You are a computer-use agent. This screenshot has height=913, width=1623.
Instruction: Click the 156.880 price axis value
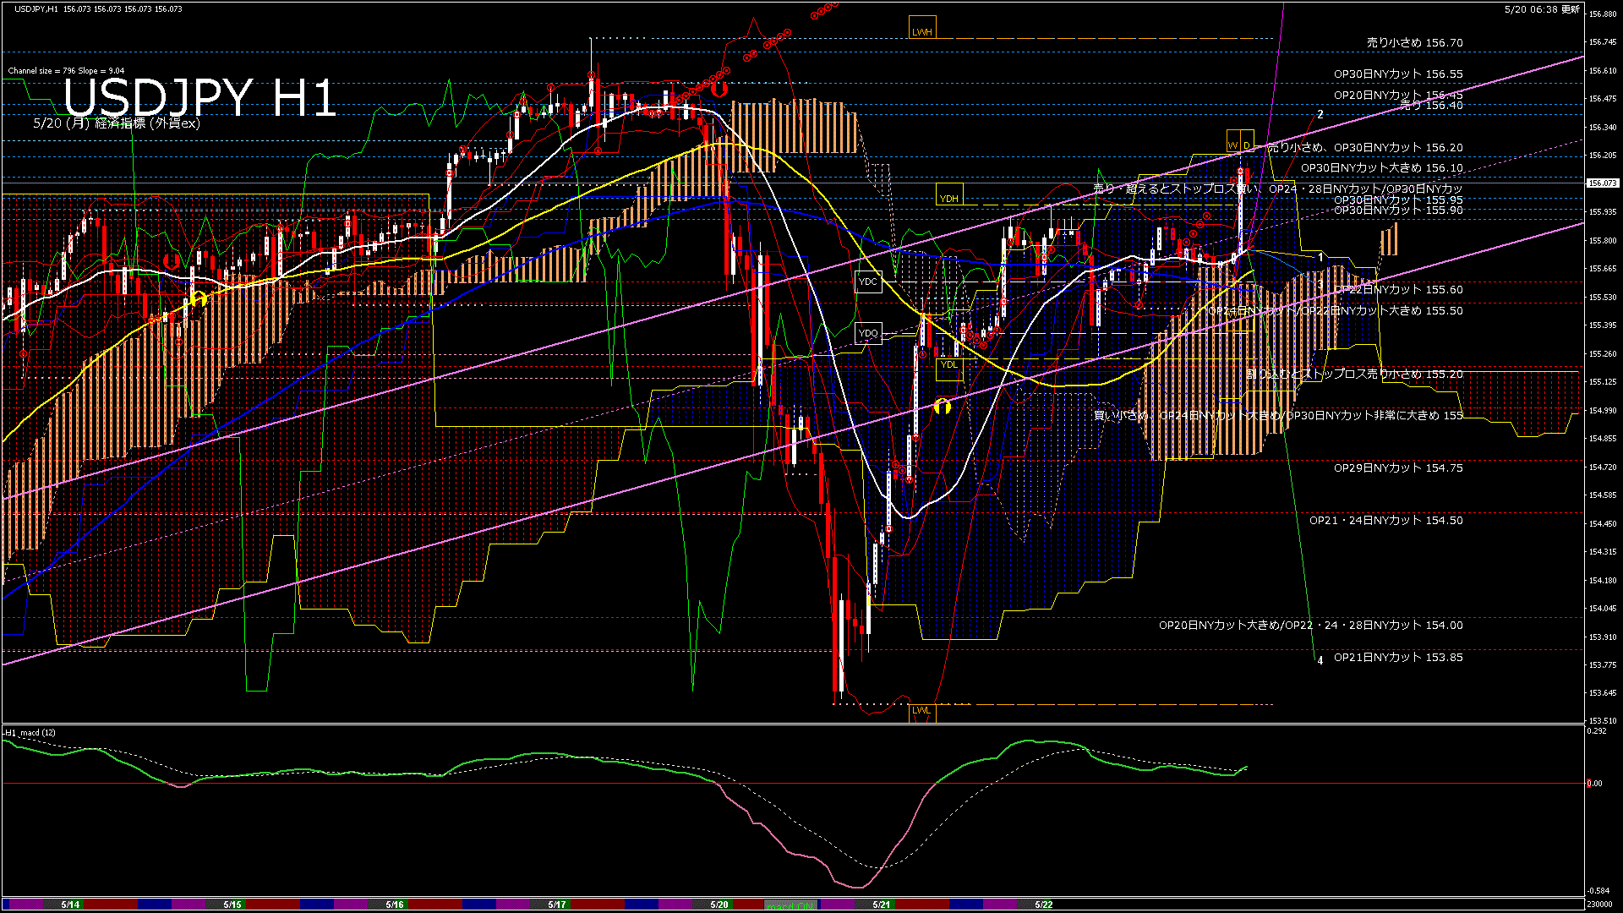(x=1603, y=14)
